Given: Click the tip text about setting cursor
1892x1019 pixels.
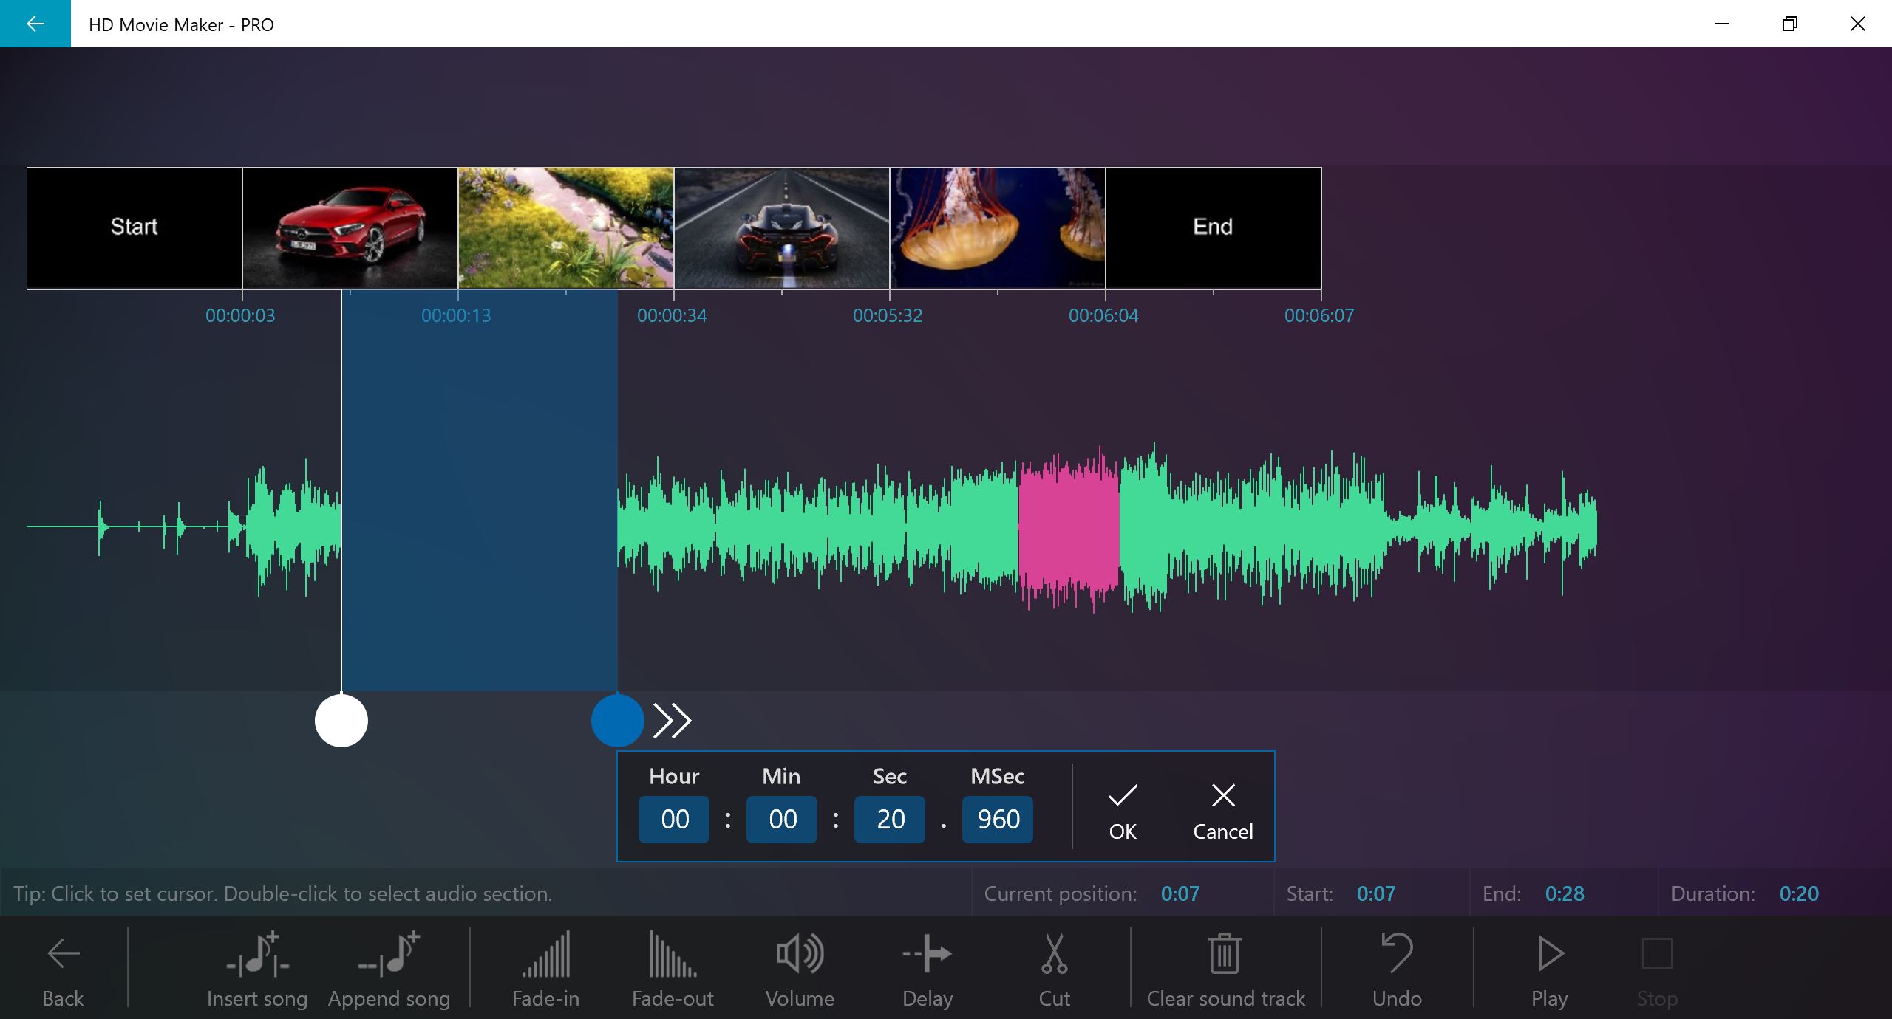Looking at the screenshot, I should click(x=283, y=894).
